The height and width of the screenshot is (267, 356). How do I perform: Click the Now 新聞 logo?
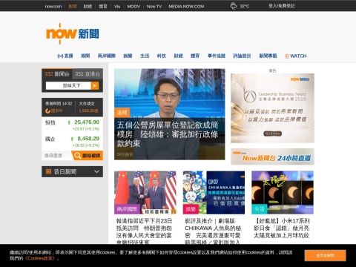pyautogui.click(x=73, y=34)
